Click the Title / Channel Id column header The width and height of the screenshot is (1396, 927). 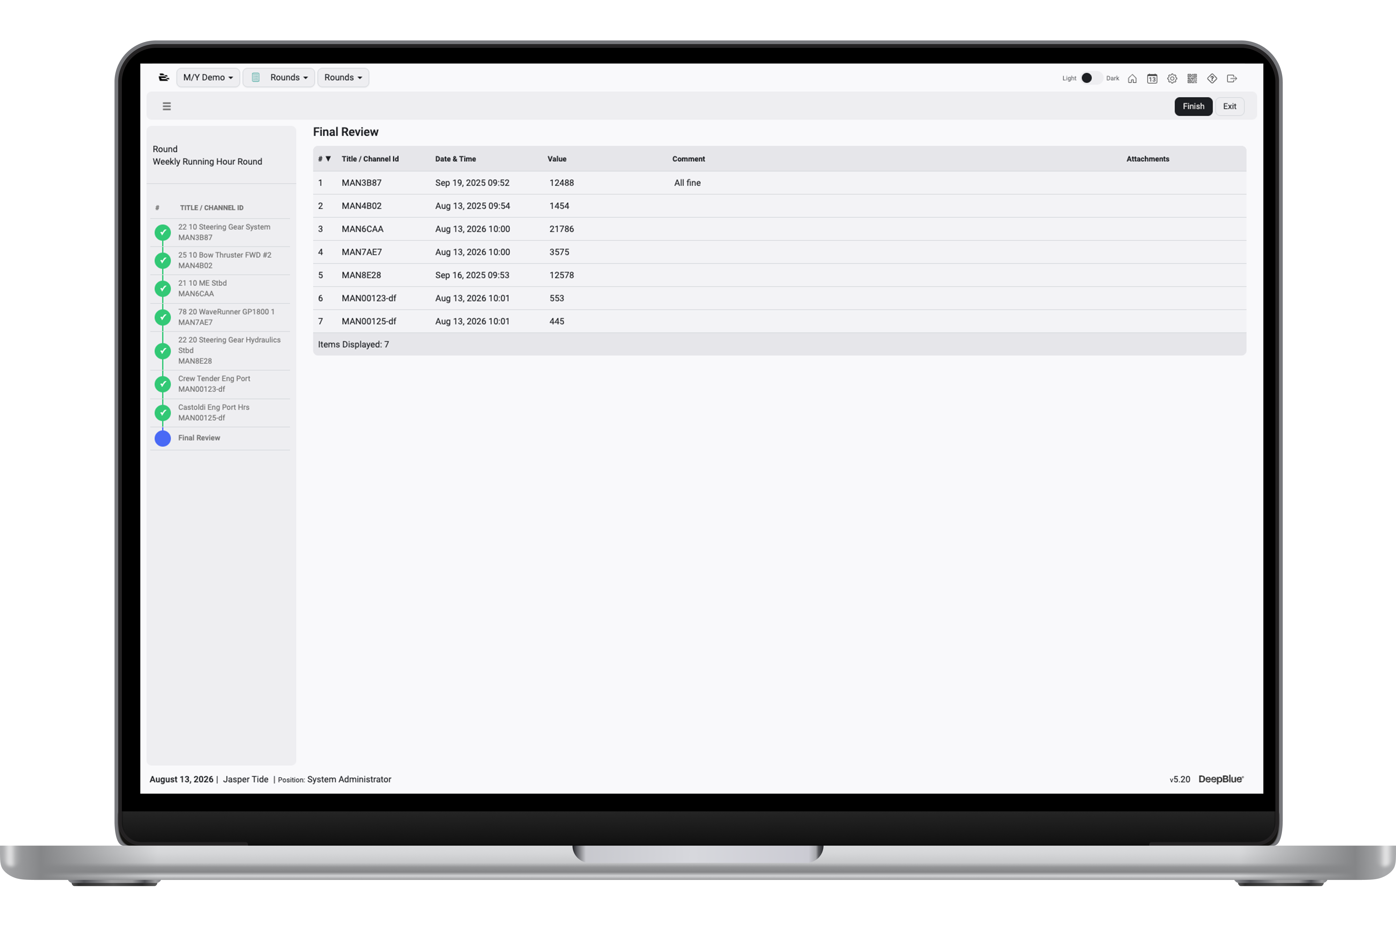(370, 159)
